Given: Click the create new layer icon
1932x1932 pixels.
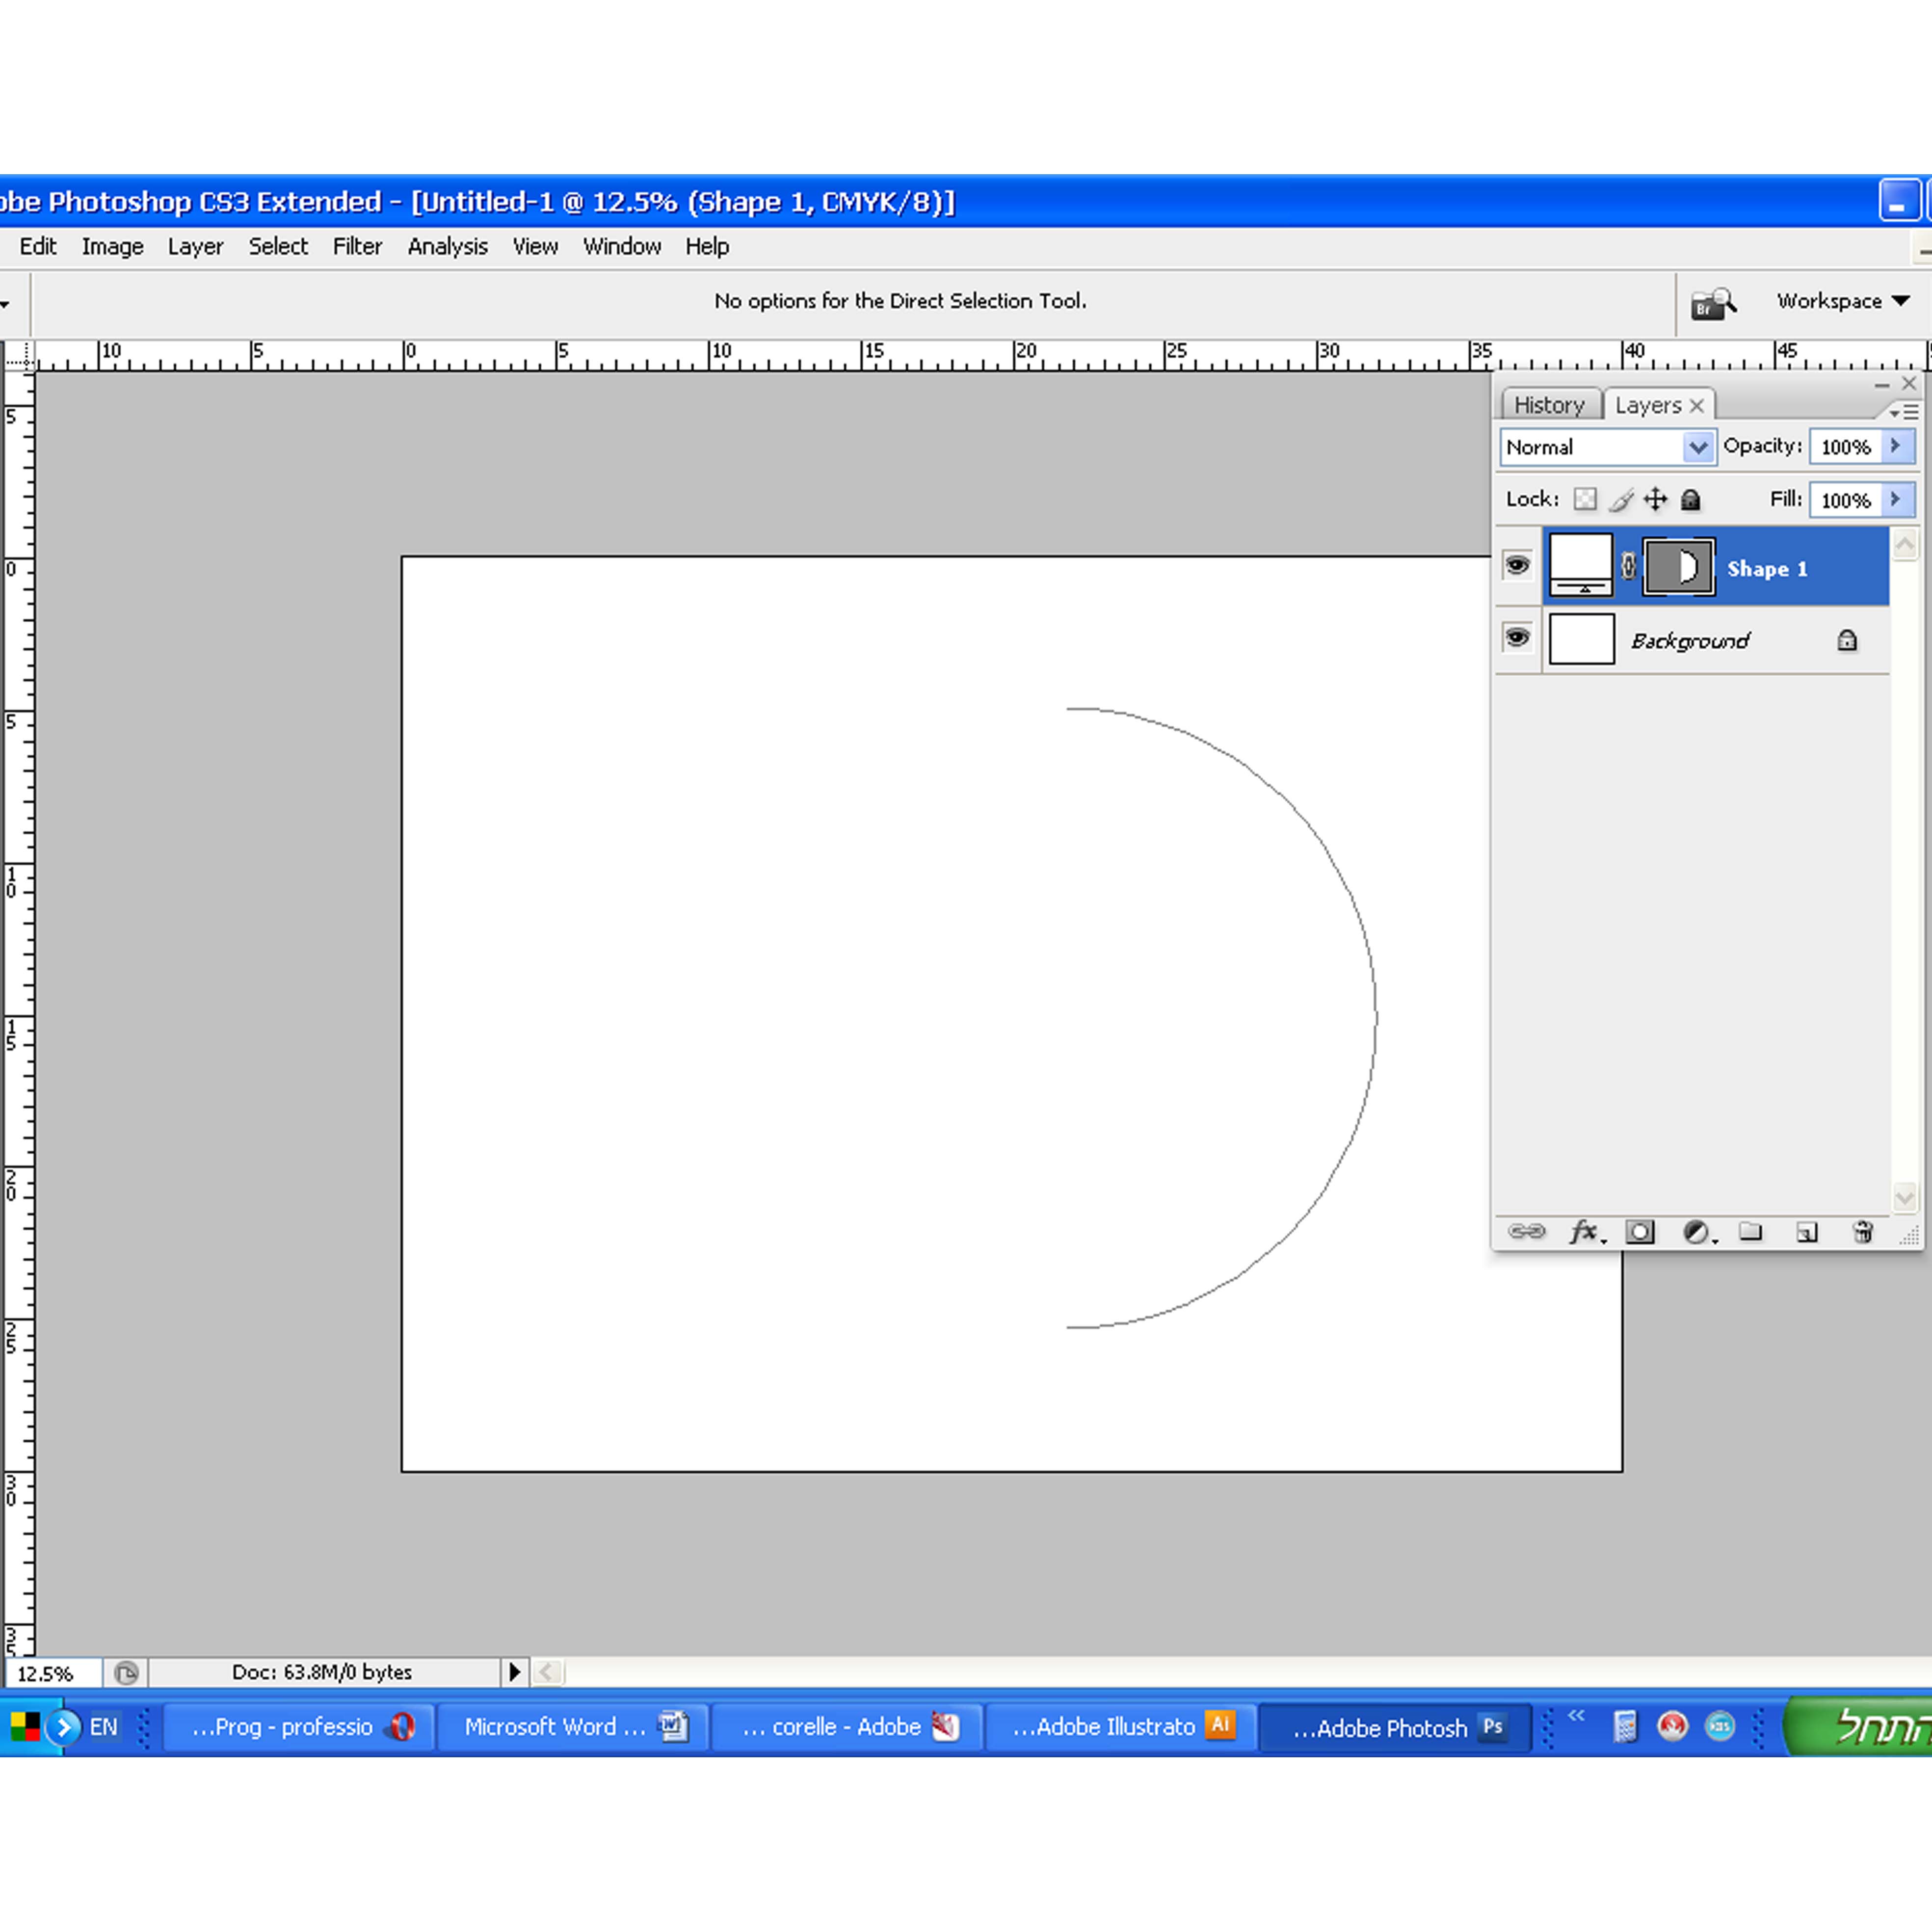Looking at the screenshot, I should [x=1806, y=1231].
